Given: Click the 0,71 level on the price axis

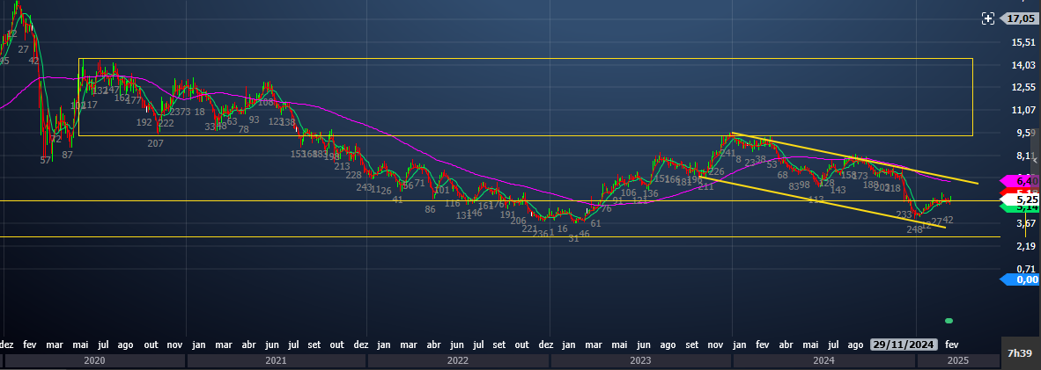Looking at the screenshot, I should coord(1023,269).
